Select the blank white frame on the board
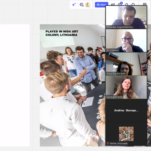Viewport: 151px width, 151px height. [x=15, y=85]
